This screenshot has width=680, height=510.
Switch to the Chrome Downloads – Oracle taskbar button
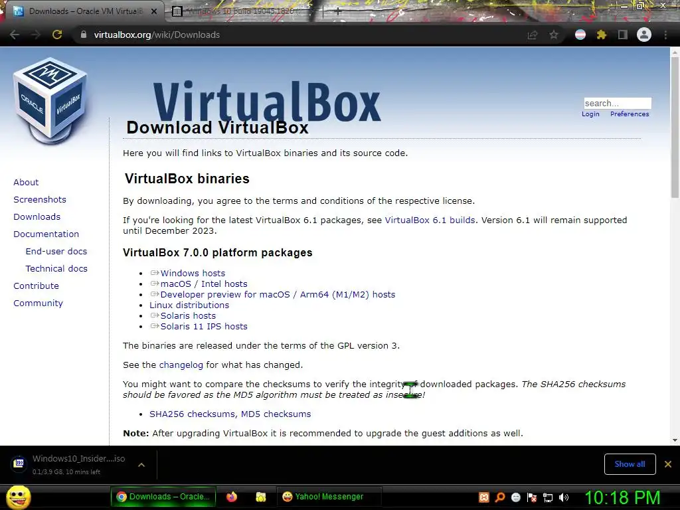click(x=163, y=497)
